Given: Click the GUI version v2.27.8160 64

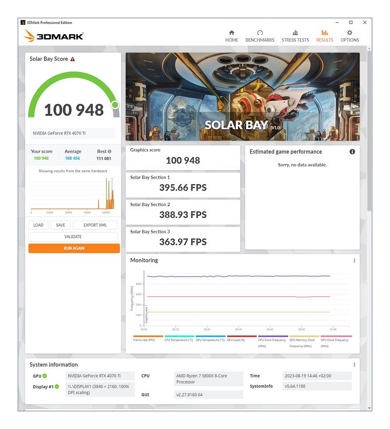Looking at the screenshot, I should click(209, 395).
